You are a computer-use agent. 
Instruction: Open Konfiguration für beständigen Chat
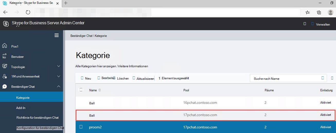40,128
